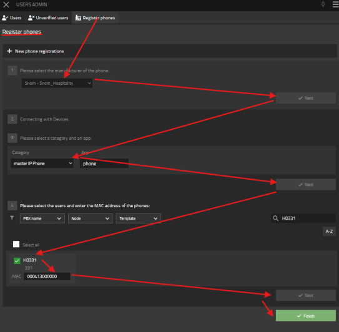Expand the Template filter dropdown
The width and height of the screenshot is (339, 332).
pos(139,218)
